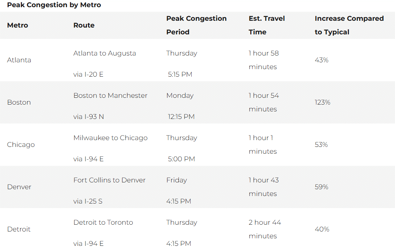Viewport: 395px width, 250px height.
Task: Select the Chicago metro cell
Action: click(x=21, y=145)
